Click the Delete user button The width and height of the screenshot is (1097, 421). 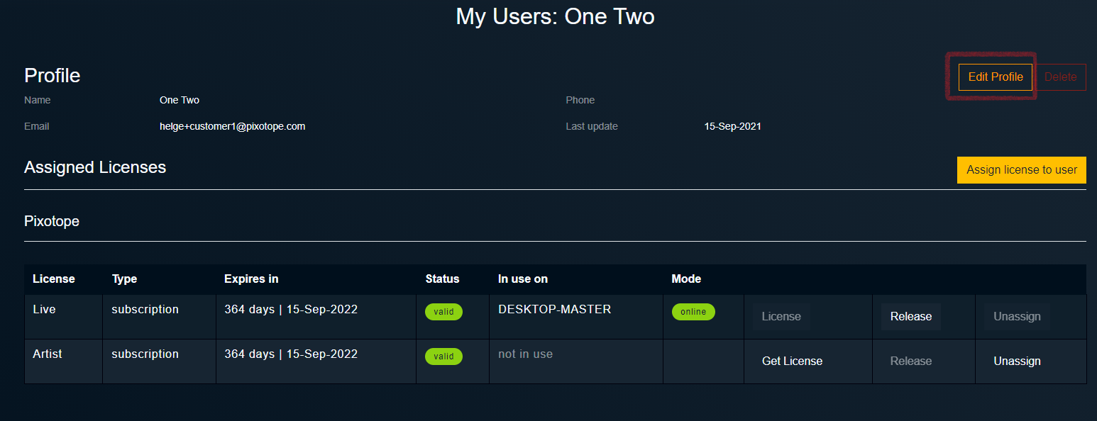pos(1061,77)
